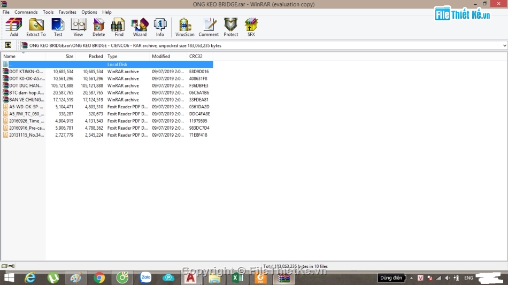Select the DOT KT&KN-O archive row
The image size is (508, 285).
coord(107,72)
